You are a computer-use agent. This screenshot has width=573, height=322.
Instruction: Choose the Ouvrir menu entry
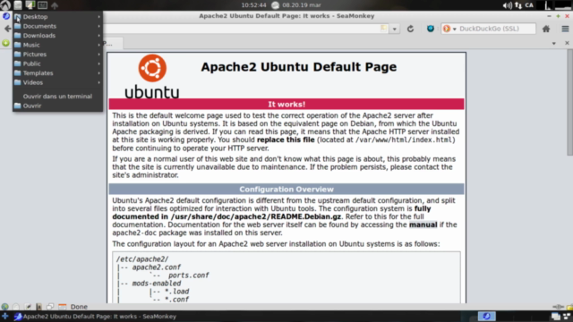pyautogui.click(x=57, y=106)
